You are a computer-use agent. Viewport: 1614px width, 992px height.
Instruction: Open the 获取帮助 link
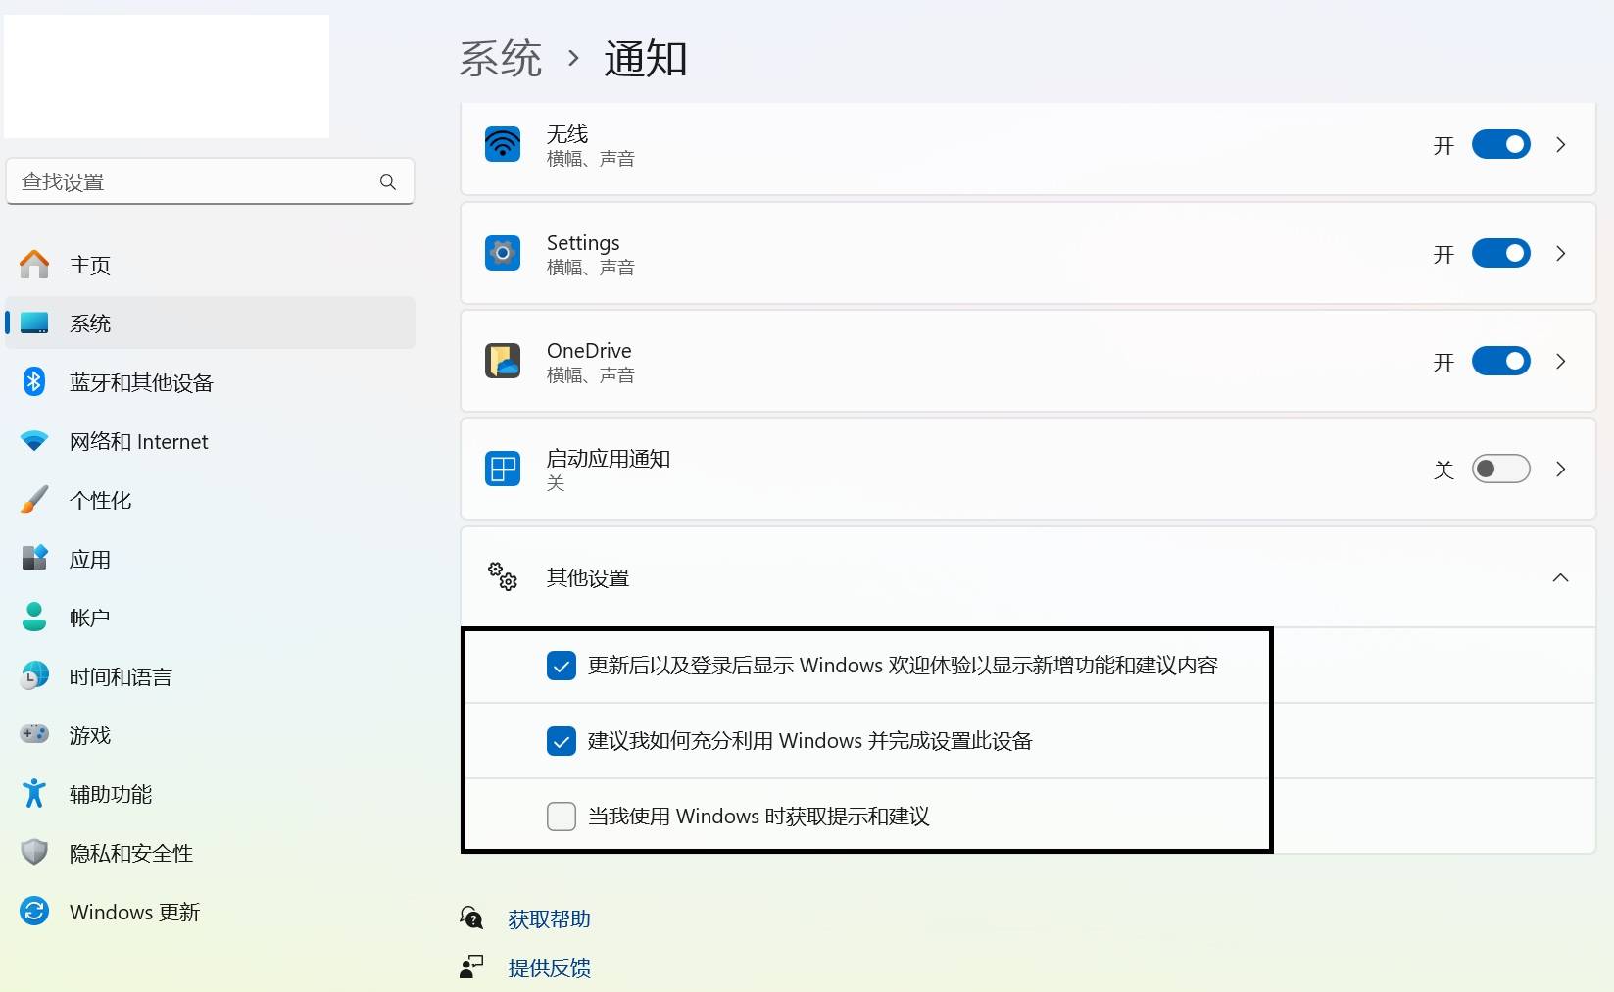click(549, 918)
